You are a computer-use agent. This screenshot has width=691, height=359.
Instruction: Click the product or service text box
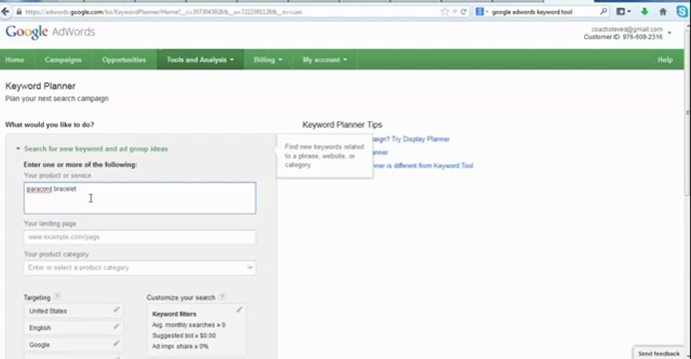tap(140, 198)
